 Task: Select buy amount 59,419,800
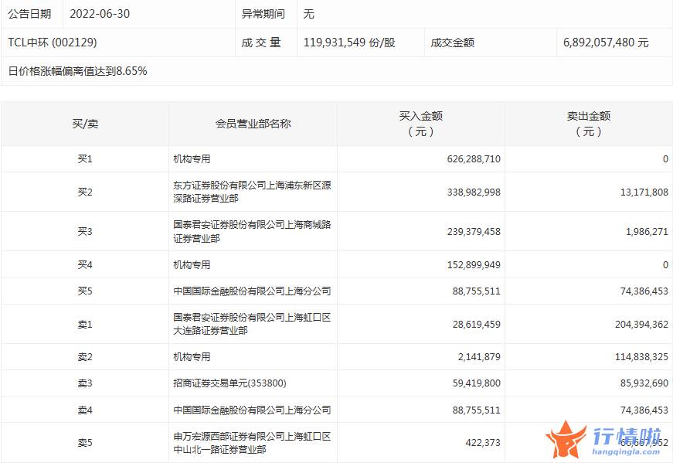[477, 383]
